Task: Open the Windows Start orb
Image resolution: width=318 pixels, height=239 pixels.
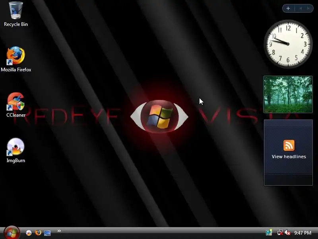Action: point(12,232)
